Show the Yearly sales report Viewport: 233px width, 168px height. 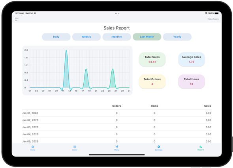tap(177, 37)
